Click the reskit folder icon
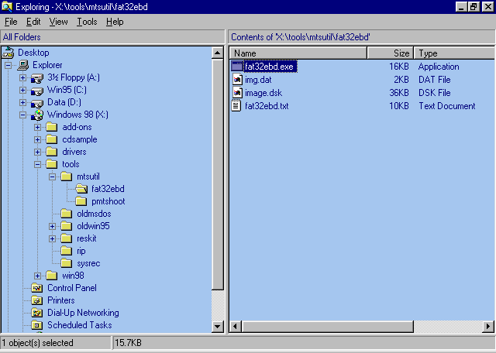 [x=66, y=238]
